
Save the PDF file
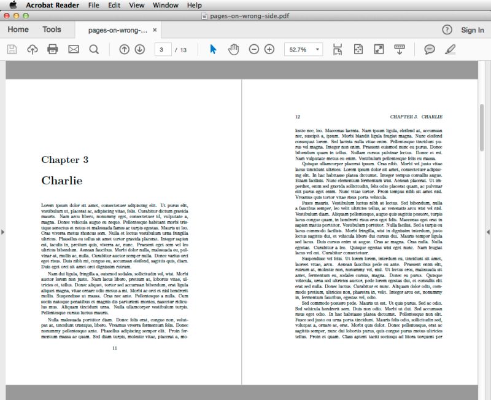coord(11,50)
